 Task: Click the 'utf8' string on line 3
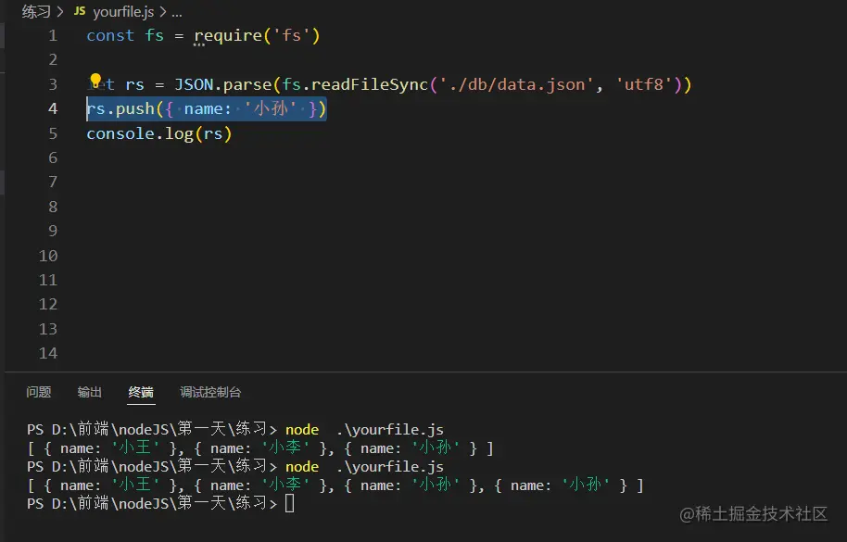point(644,84)
